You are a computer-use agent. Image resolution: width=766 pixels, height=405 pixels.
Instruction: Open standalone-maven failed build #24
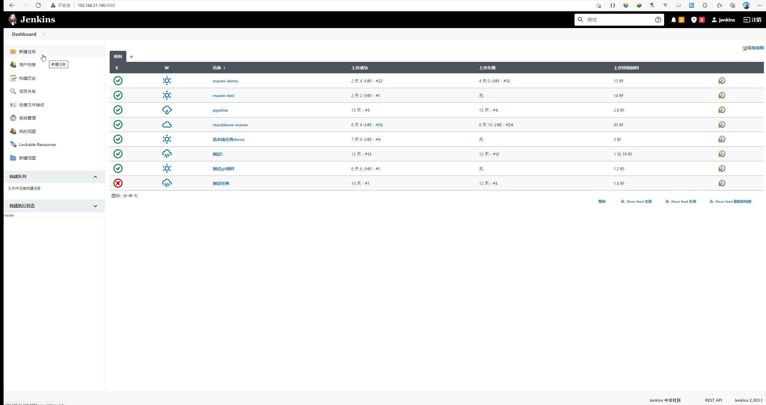pos(509,125)
